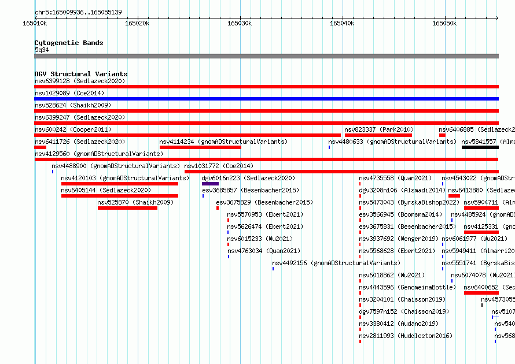
Task: Click the nsv525870 (Shaikh2009) label
Action: [x=135, y=202]
